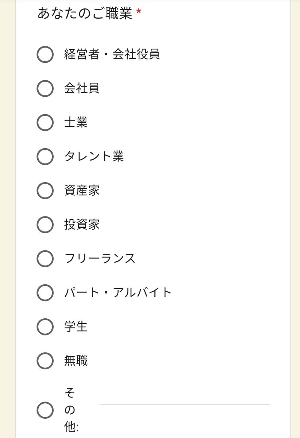Click the 学生 label text
Viewport: 300px width, 438px height.
(76, 326)
